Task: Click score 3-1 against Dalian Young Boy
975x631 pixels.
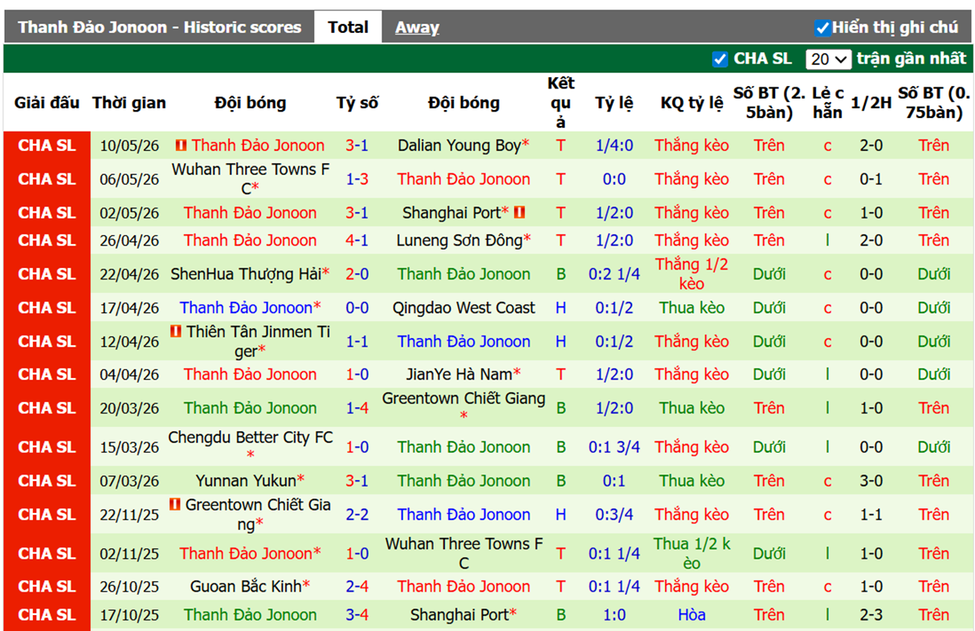Action: point(357,145)
